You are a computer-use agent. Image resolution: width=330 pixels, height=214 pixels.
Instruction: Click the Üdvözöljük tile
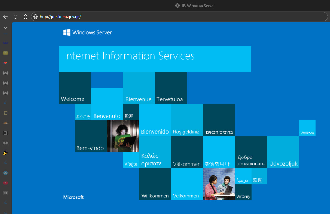coord(283,152)
